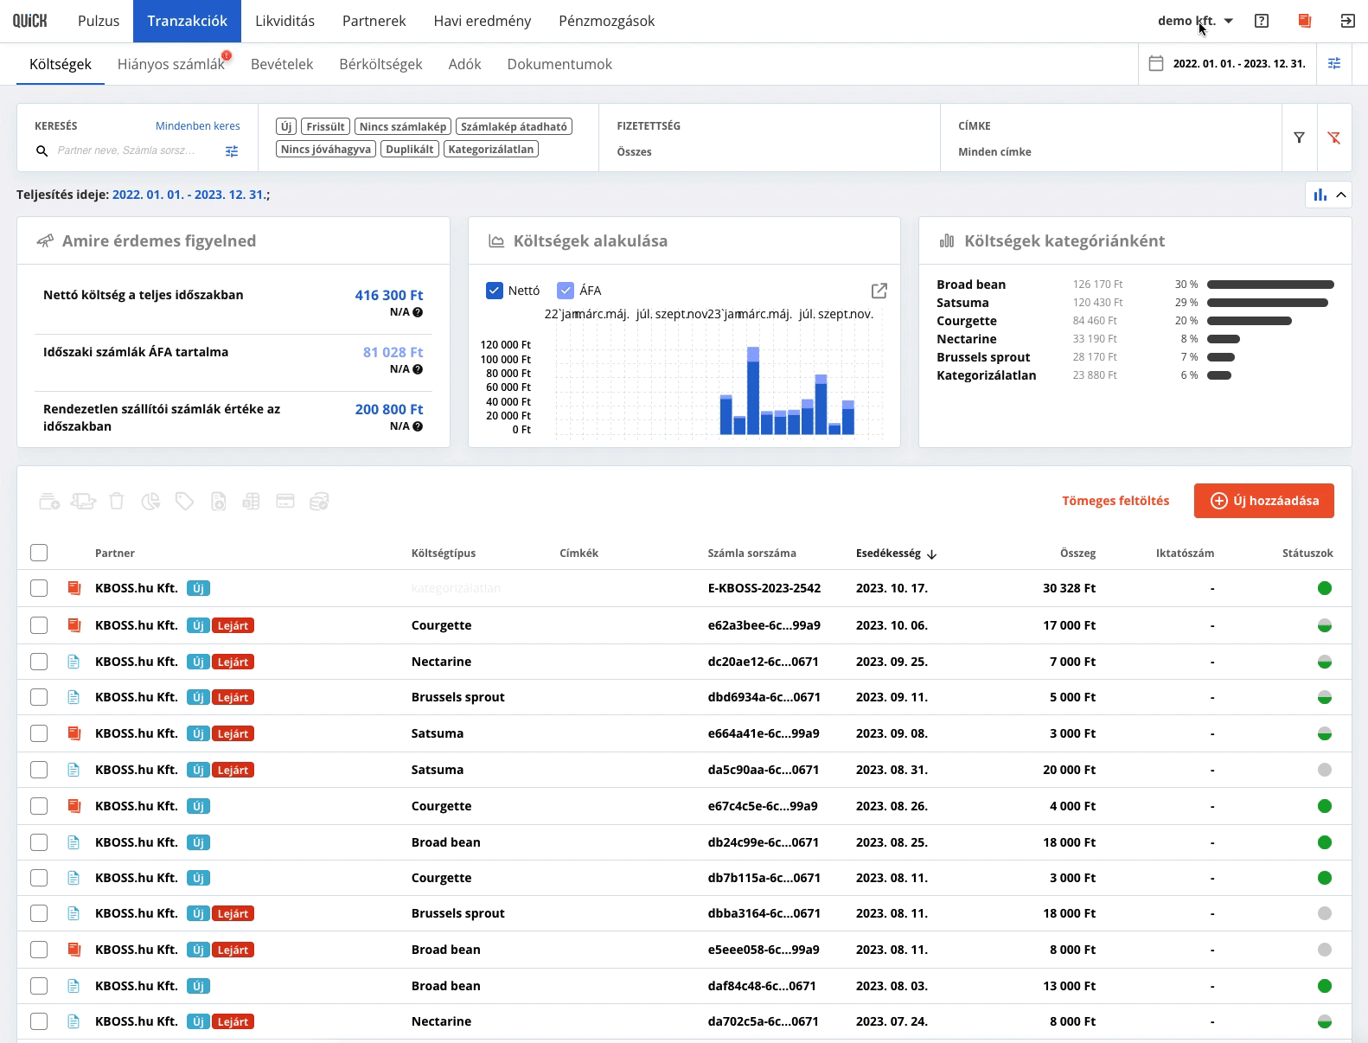This screenshot has height=1043, width=1368.
Task: Click the Excel export toolbar icon
Action: 251,501
